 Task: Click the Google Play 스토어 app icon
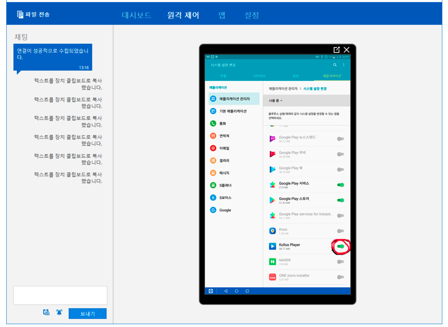tap(273, 200)
